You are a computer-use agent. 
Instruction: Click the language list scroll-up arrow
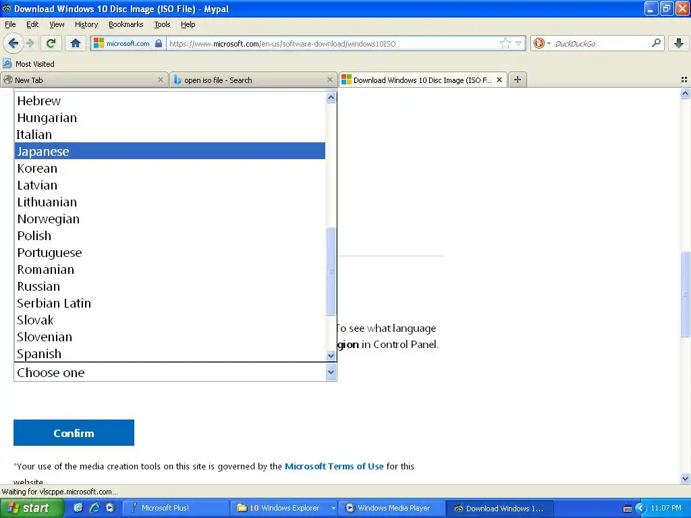click(x=331, y=97)
